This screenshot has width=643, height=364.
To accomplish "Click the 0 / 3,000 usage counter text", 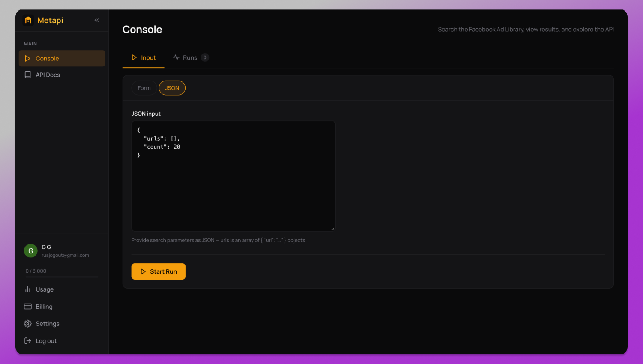I will (x=36, y=271).
